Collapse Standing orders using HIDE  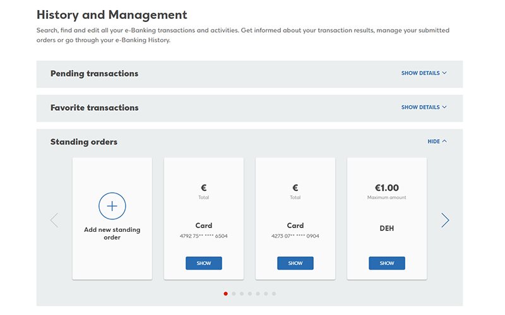point(437,141)
